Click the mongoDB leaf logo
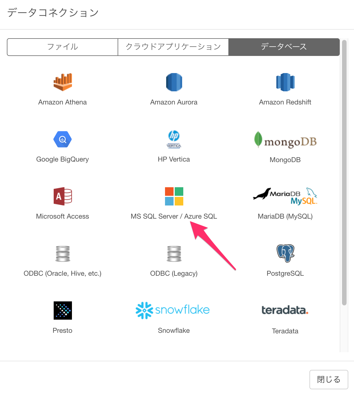 point(285,140)
